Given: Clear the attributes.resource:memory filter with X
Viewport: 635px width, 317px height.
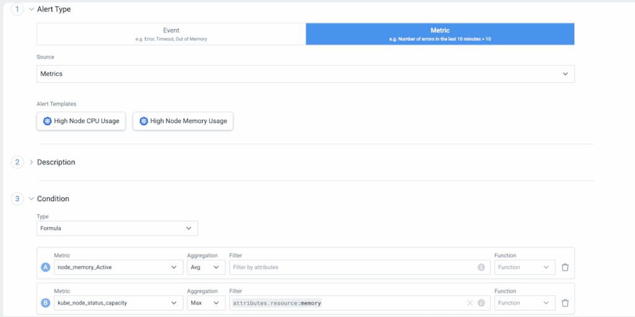Looking at the screenshot, I should click(470, 303).
